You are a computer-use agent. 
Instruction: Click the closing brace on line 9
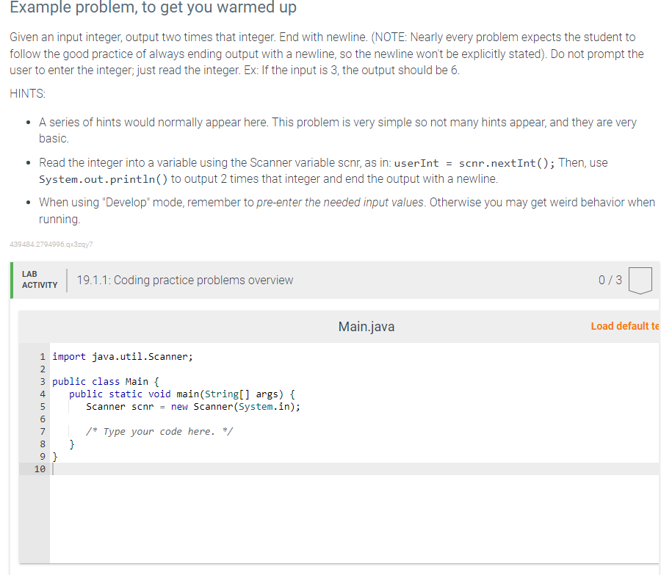point(54,456)
